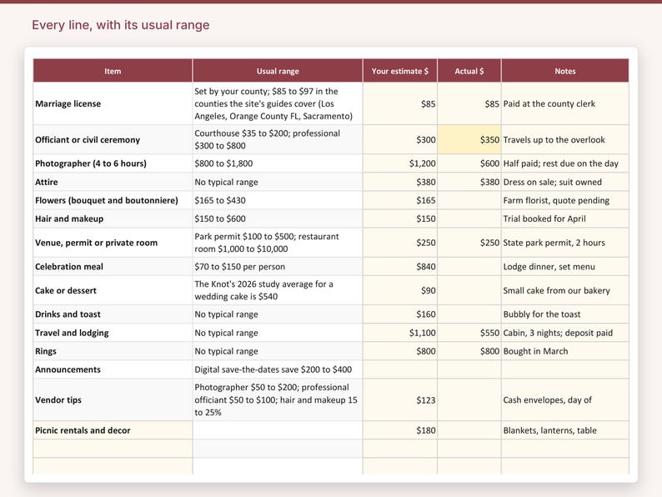The image size is (662, 497).
Task: Click the 'Every line, with its usual range' heading
Action: click(x=121, y=25)
